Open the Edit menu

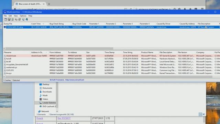10,16
